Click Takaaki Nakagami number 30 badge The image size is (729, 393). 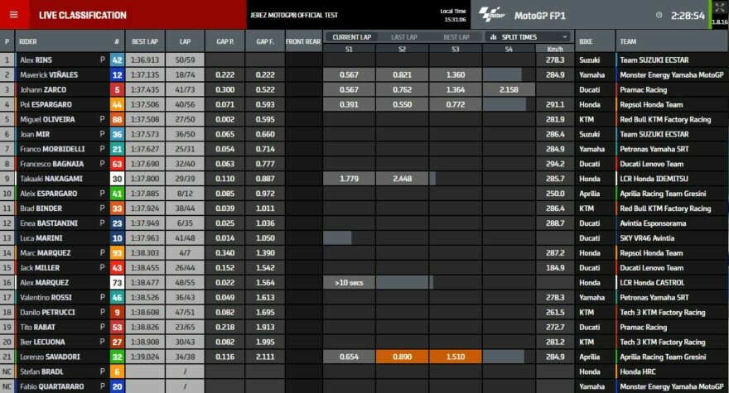coord(117,179)
